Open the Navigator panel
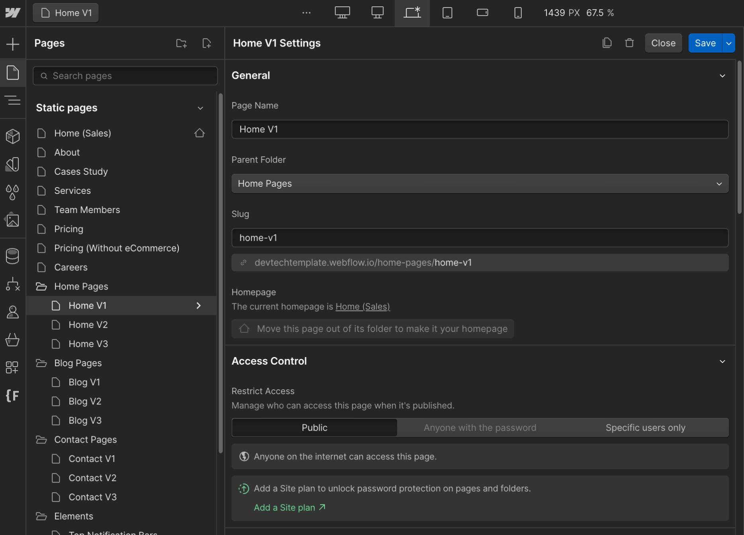Viewport: 744px width, 535px height. pyautogui.click(x=13, y=100)
